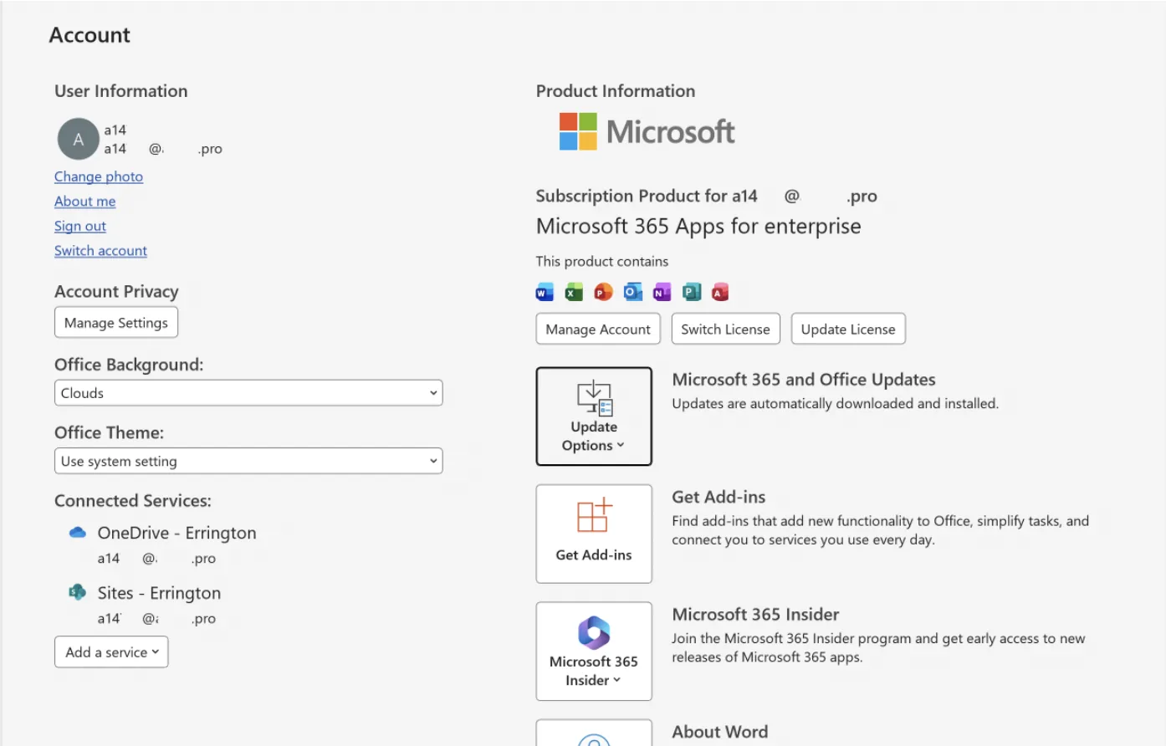Follow the Switch account link
1166x746 pixels.
click(x=100, y=251)
